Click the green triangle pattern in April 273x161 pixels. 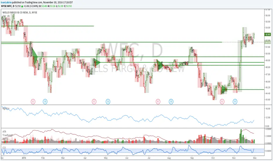point(97,62)
